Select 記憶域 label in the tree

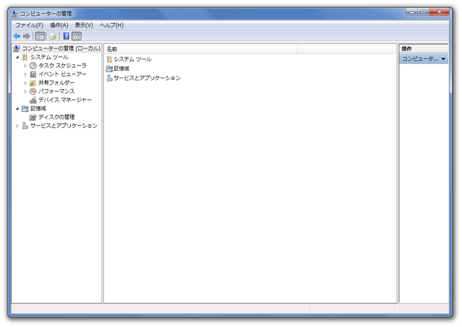(x=38, y=108)
